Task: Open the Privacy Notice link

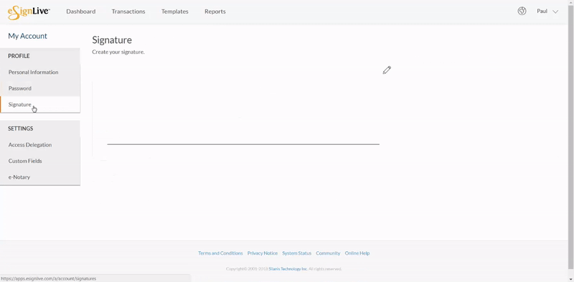Action: (263, 253)
